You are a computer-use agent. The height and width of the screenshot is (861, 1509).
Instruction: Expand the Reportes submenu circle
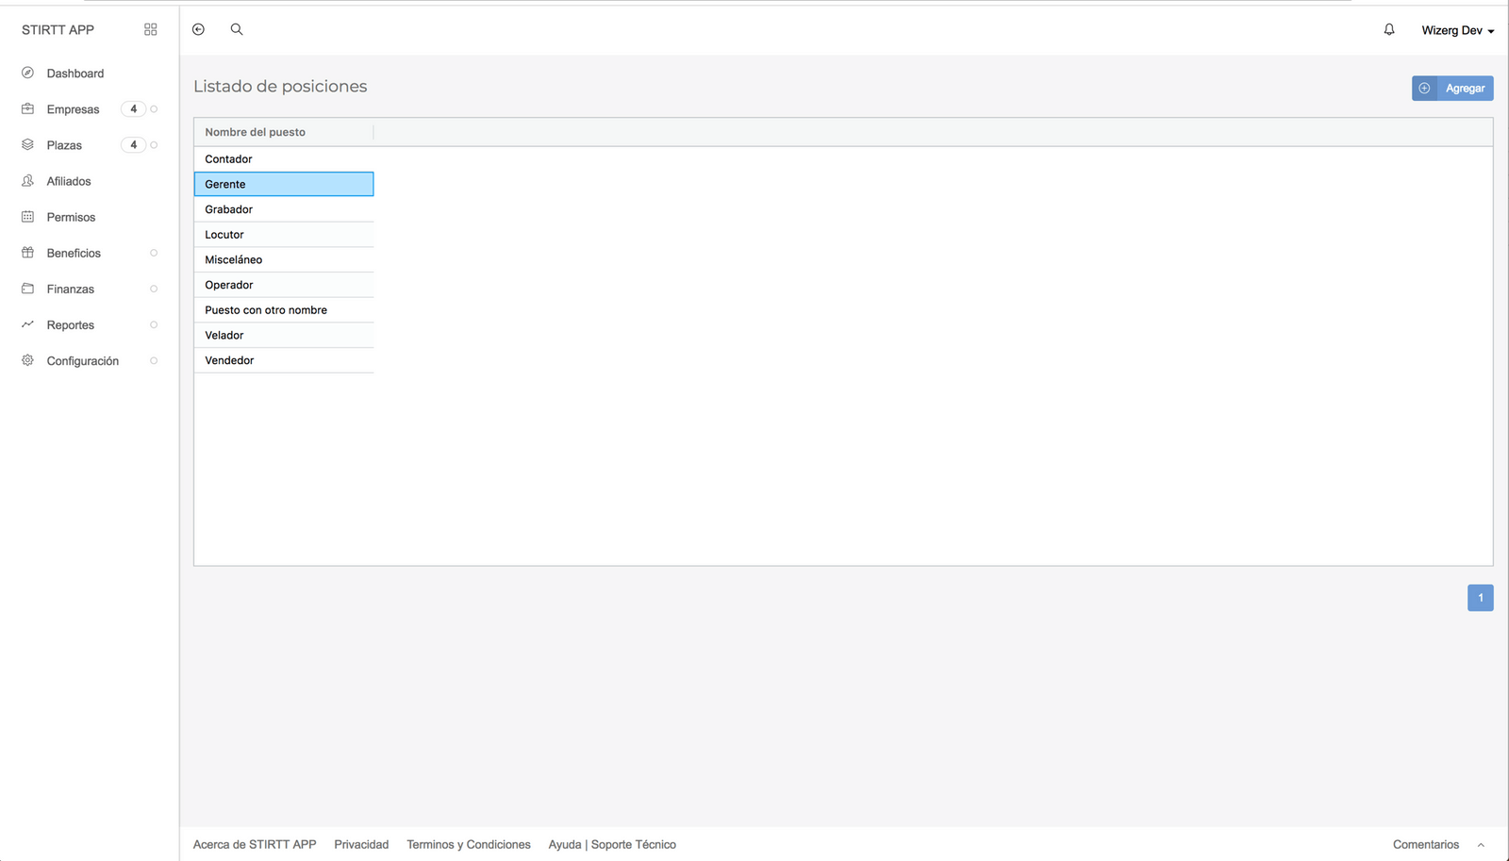click(x=154, y=324)
